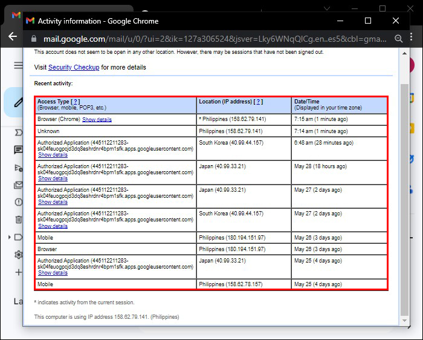Image resolution: width=423 pixels, height=340 pixels.
Task: Open the Security Checkup link
Action: point(73,67)
